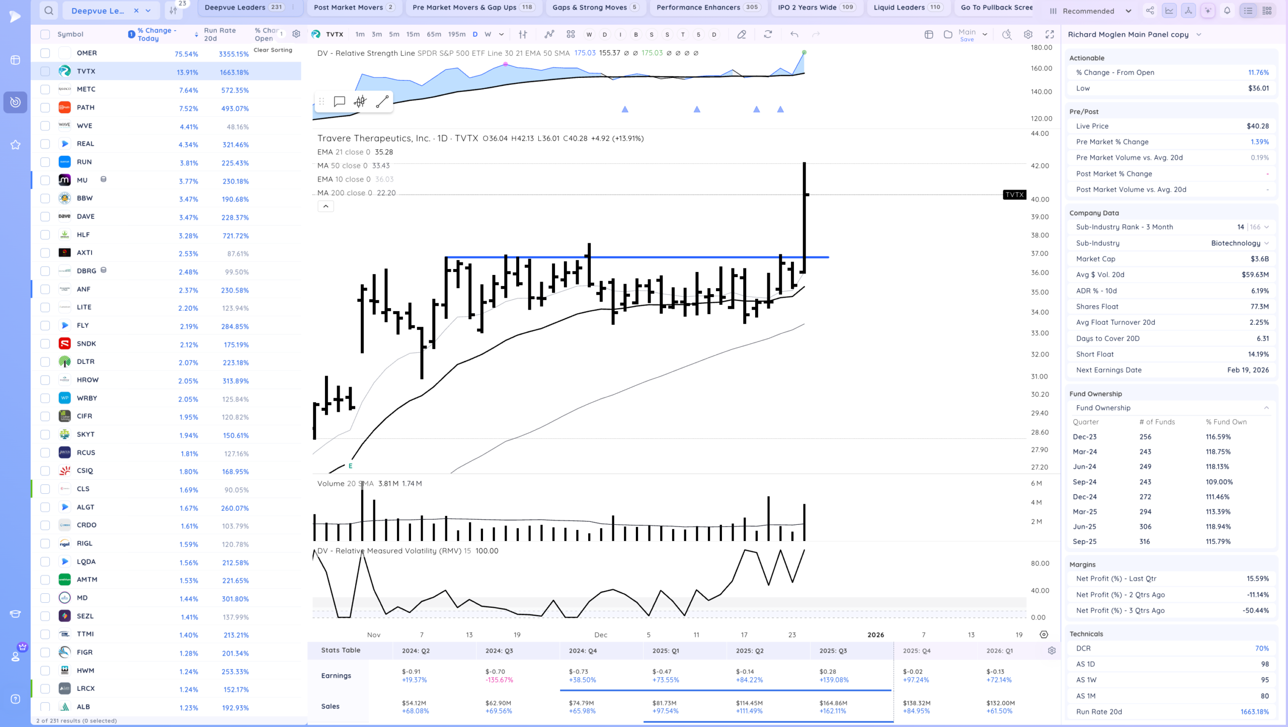Screen dimensions: 1288x727
Task: Click Clear Sorting link
Action: pos(273,50)
